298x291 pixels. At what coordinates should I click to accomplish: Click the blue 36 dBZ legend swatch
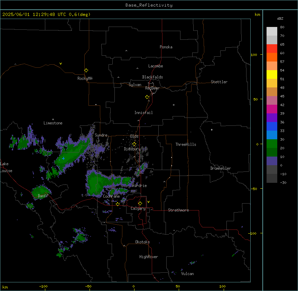(272, 126)
